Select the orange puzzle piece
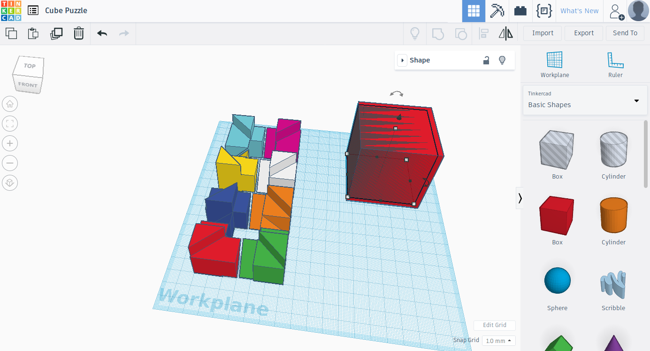Image resolution: width=650 pixels, height=351 pixels. (x=272, y=209)
